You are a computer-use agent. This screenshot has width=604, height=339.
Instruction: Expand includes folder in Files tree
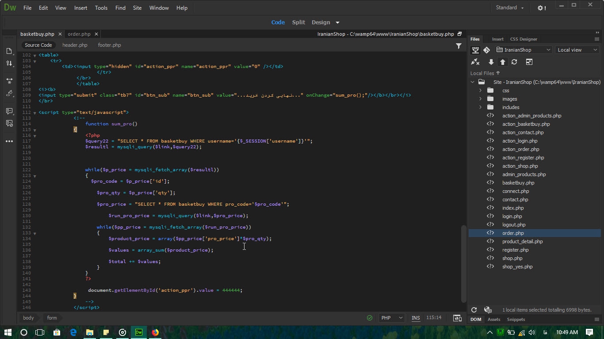tap(481, 107)
